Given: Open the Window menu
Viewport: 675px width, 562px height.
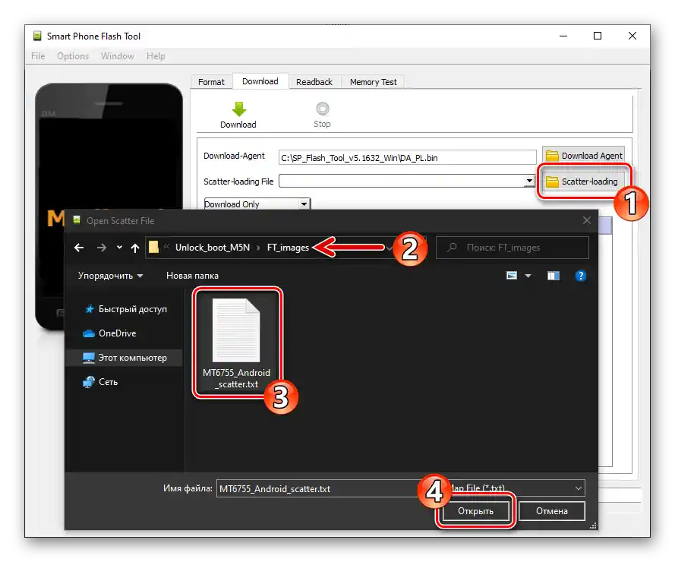Looking at the screenshot, I should (118, 56).
